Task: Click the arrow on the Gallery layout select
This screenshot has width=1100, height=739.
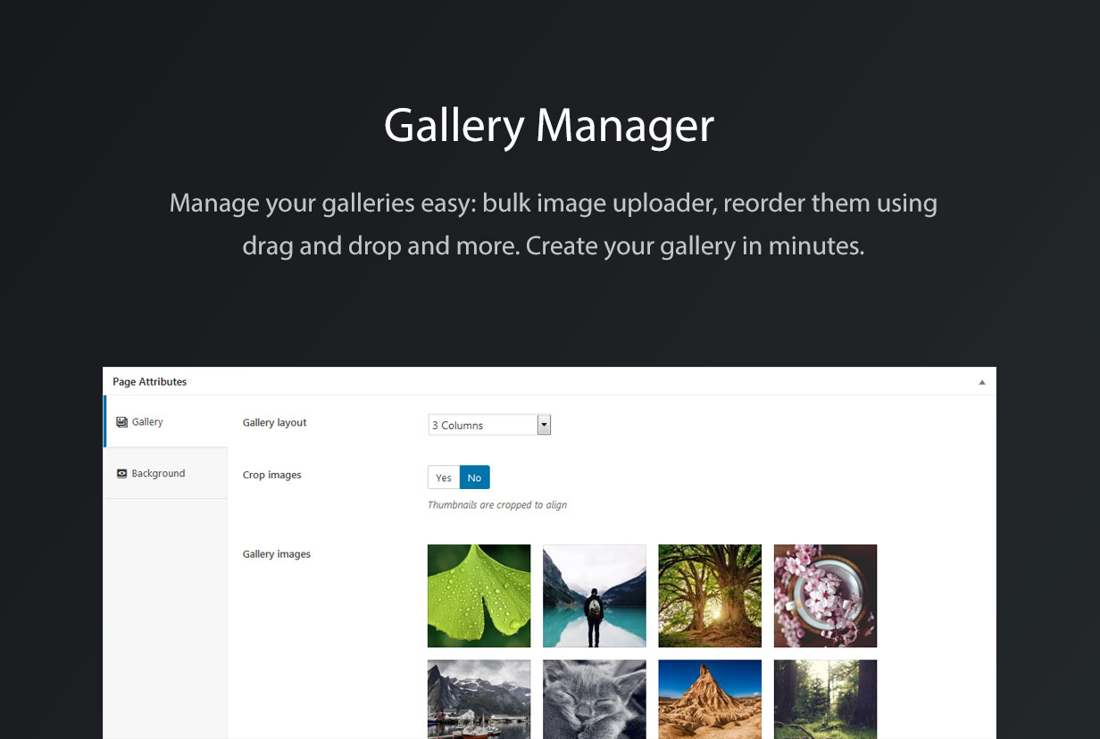Action: (544, 425)
